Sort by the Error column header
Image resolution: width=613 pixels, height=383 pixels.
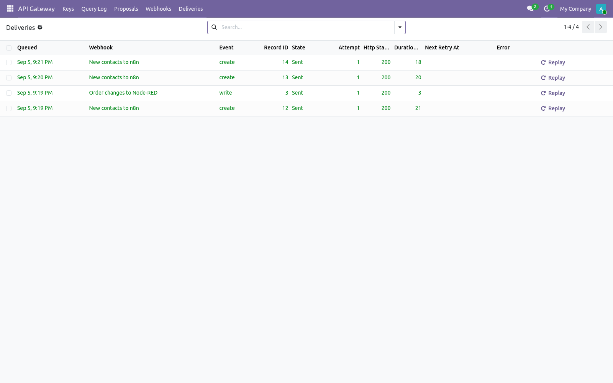click(503, 47)
